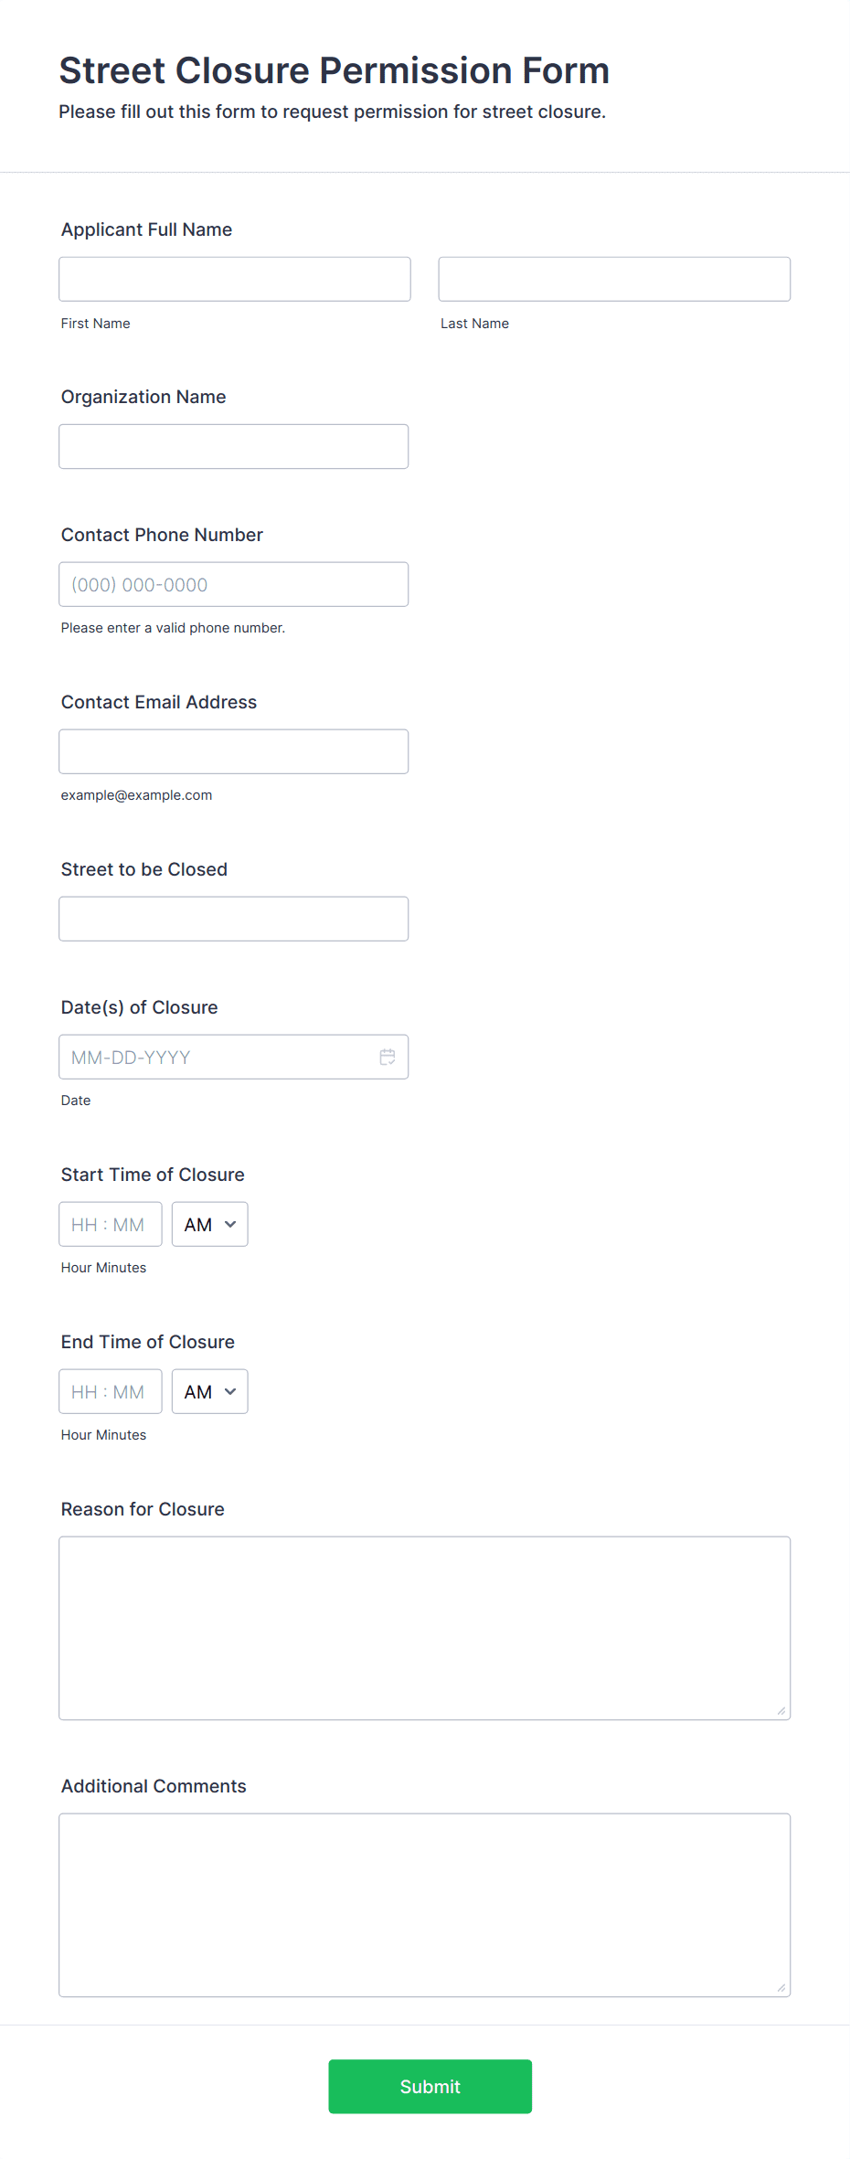Grab the Reason for Closure resize handle
Image resolution: width=850 pixels, height=2159 pixels.
[x=781, y=1710]
